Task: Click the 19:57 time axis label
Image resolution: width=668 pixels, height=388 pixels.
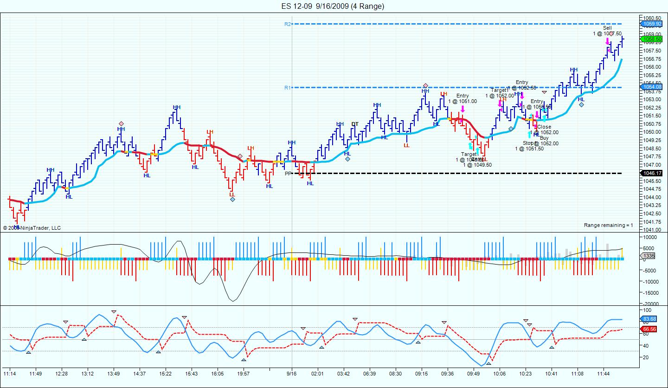Action: pos(244,373)
